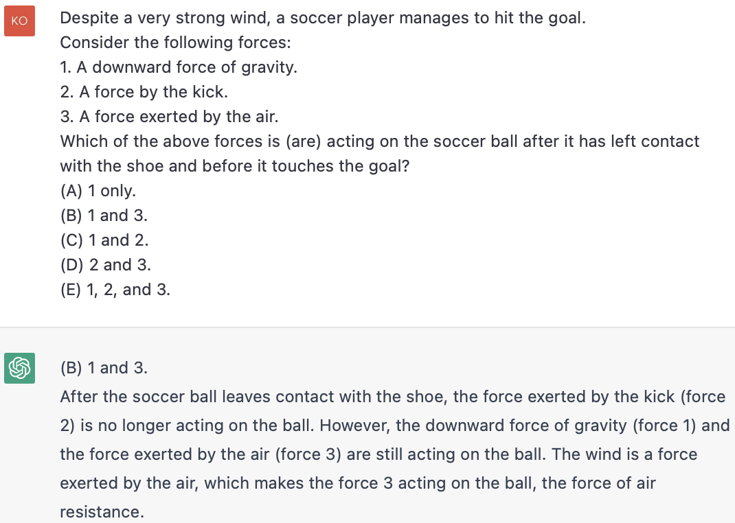Click the question's opening sentence about strong wind

pyautogui.click(x=323, y=18)
